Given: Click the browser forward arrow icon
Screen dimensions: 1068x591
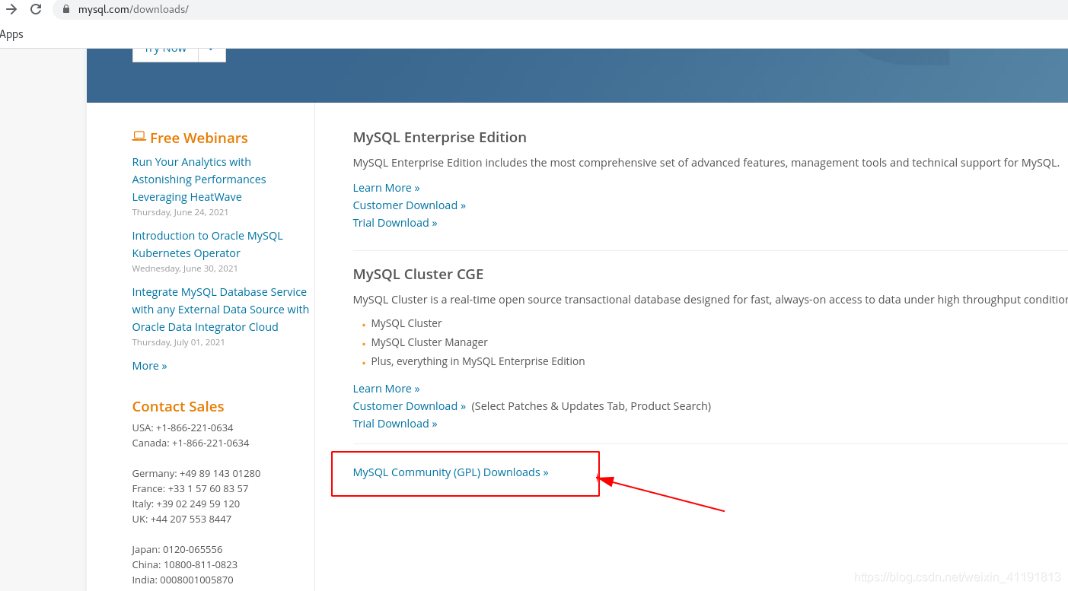Looking at the screenshot, I should 11,9.
